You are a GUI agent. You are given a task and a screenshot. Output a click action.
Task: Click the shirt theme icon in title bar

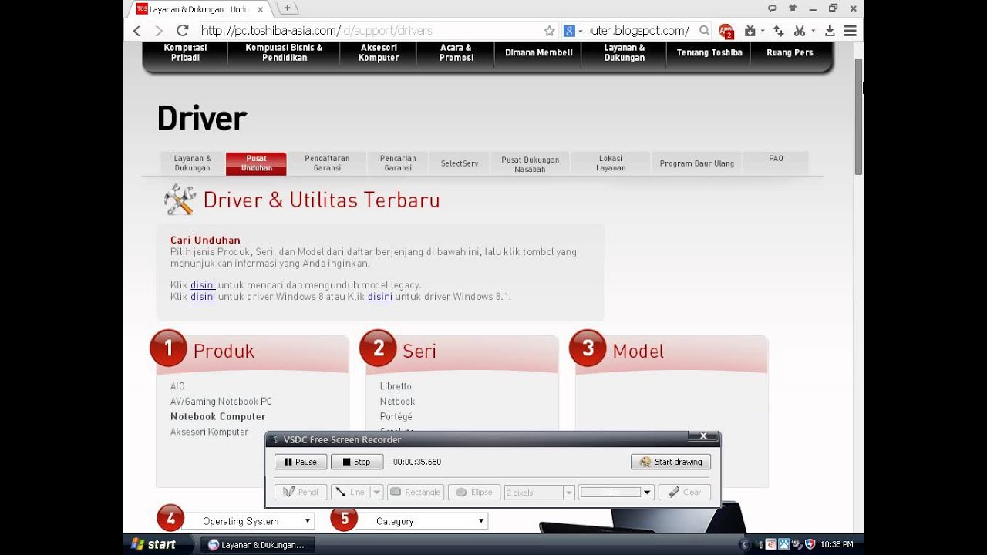click(x=793, y=8)
